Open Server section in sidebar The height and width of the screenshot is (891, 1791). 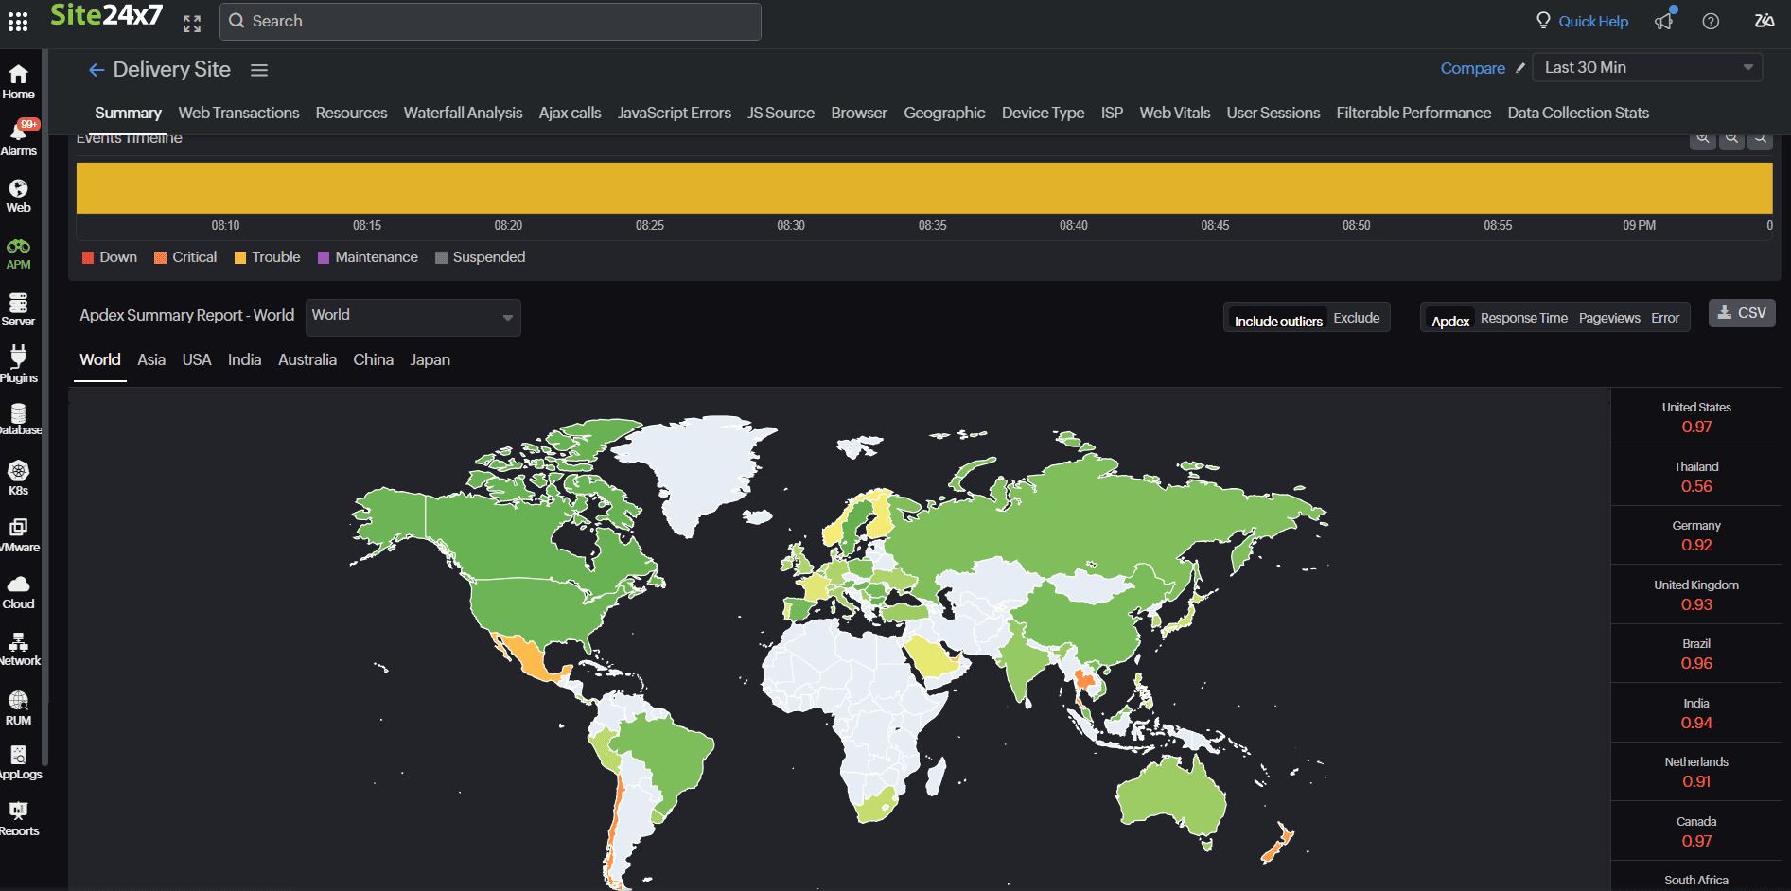pyautogui.click(x=18, y=310)
